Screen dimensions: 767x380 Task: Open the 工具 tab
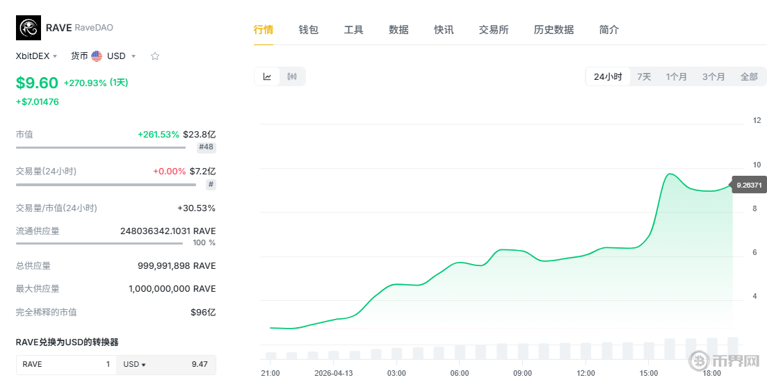354,30
